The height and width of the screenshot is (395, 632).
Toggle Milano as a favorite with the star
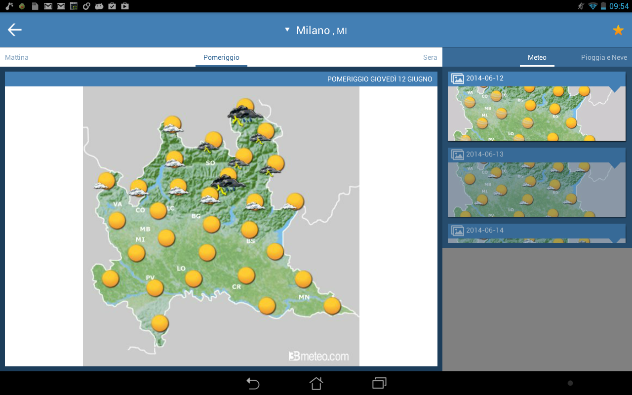click(x=618, y=30)
